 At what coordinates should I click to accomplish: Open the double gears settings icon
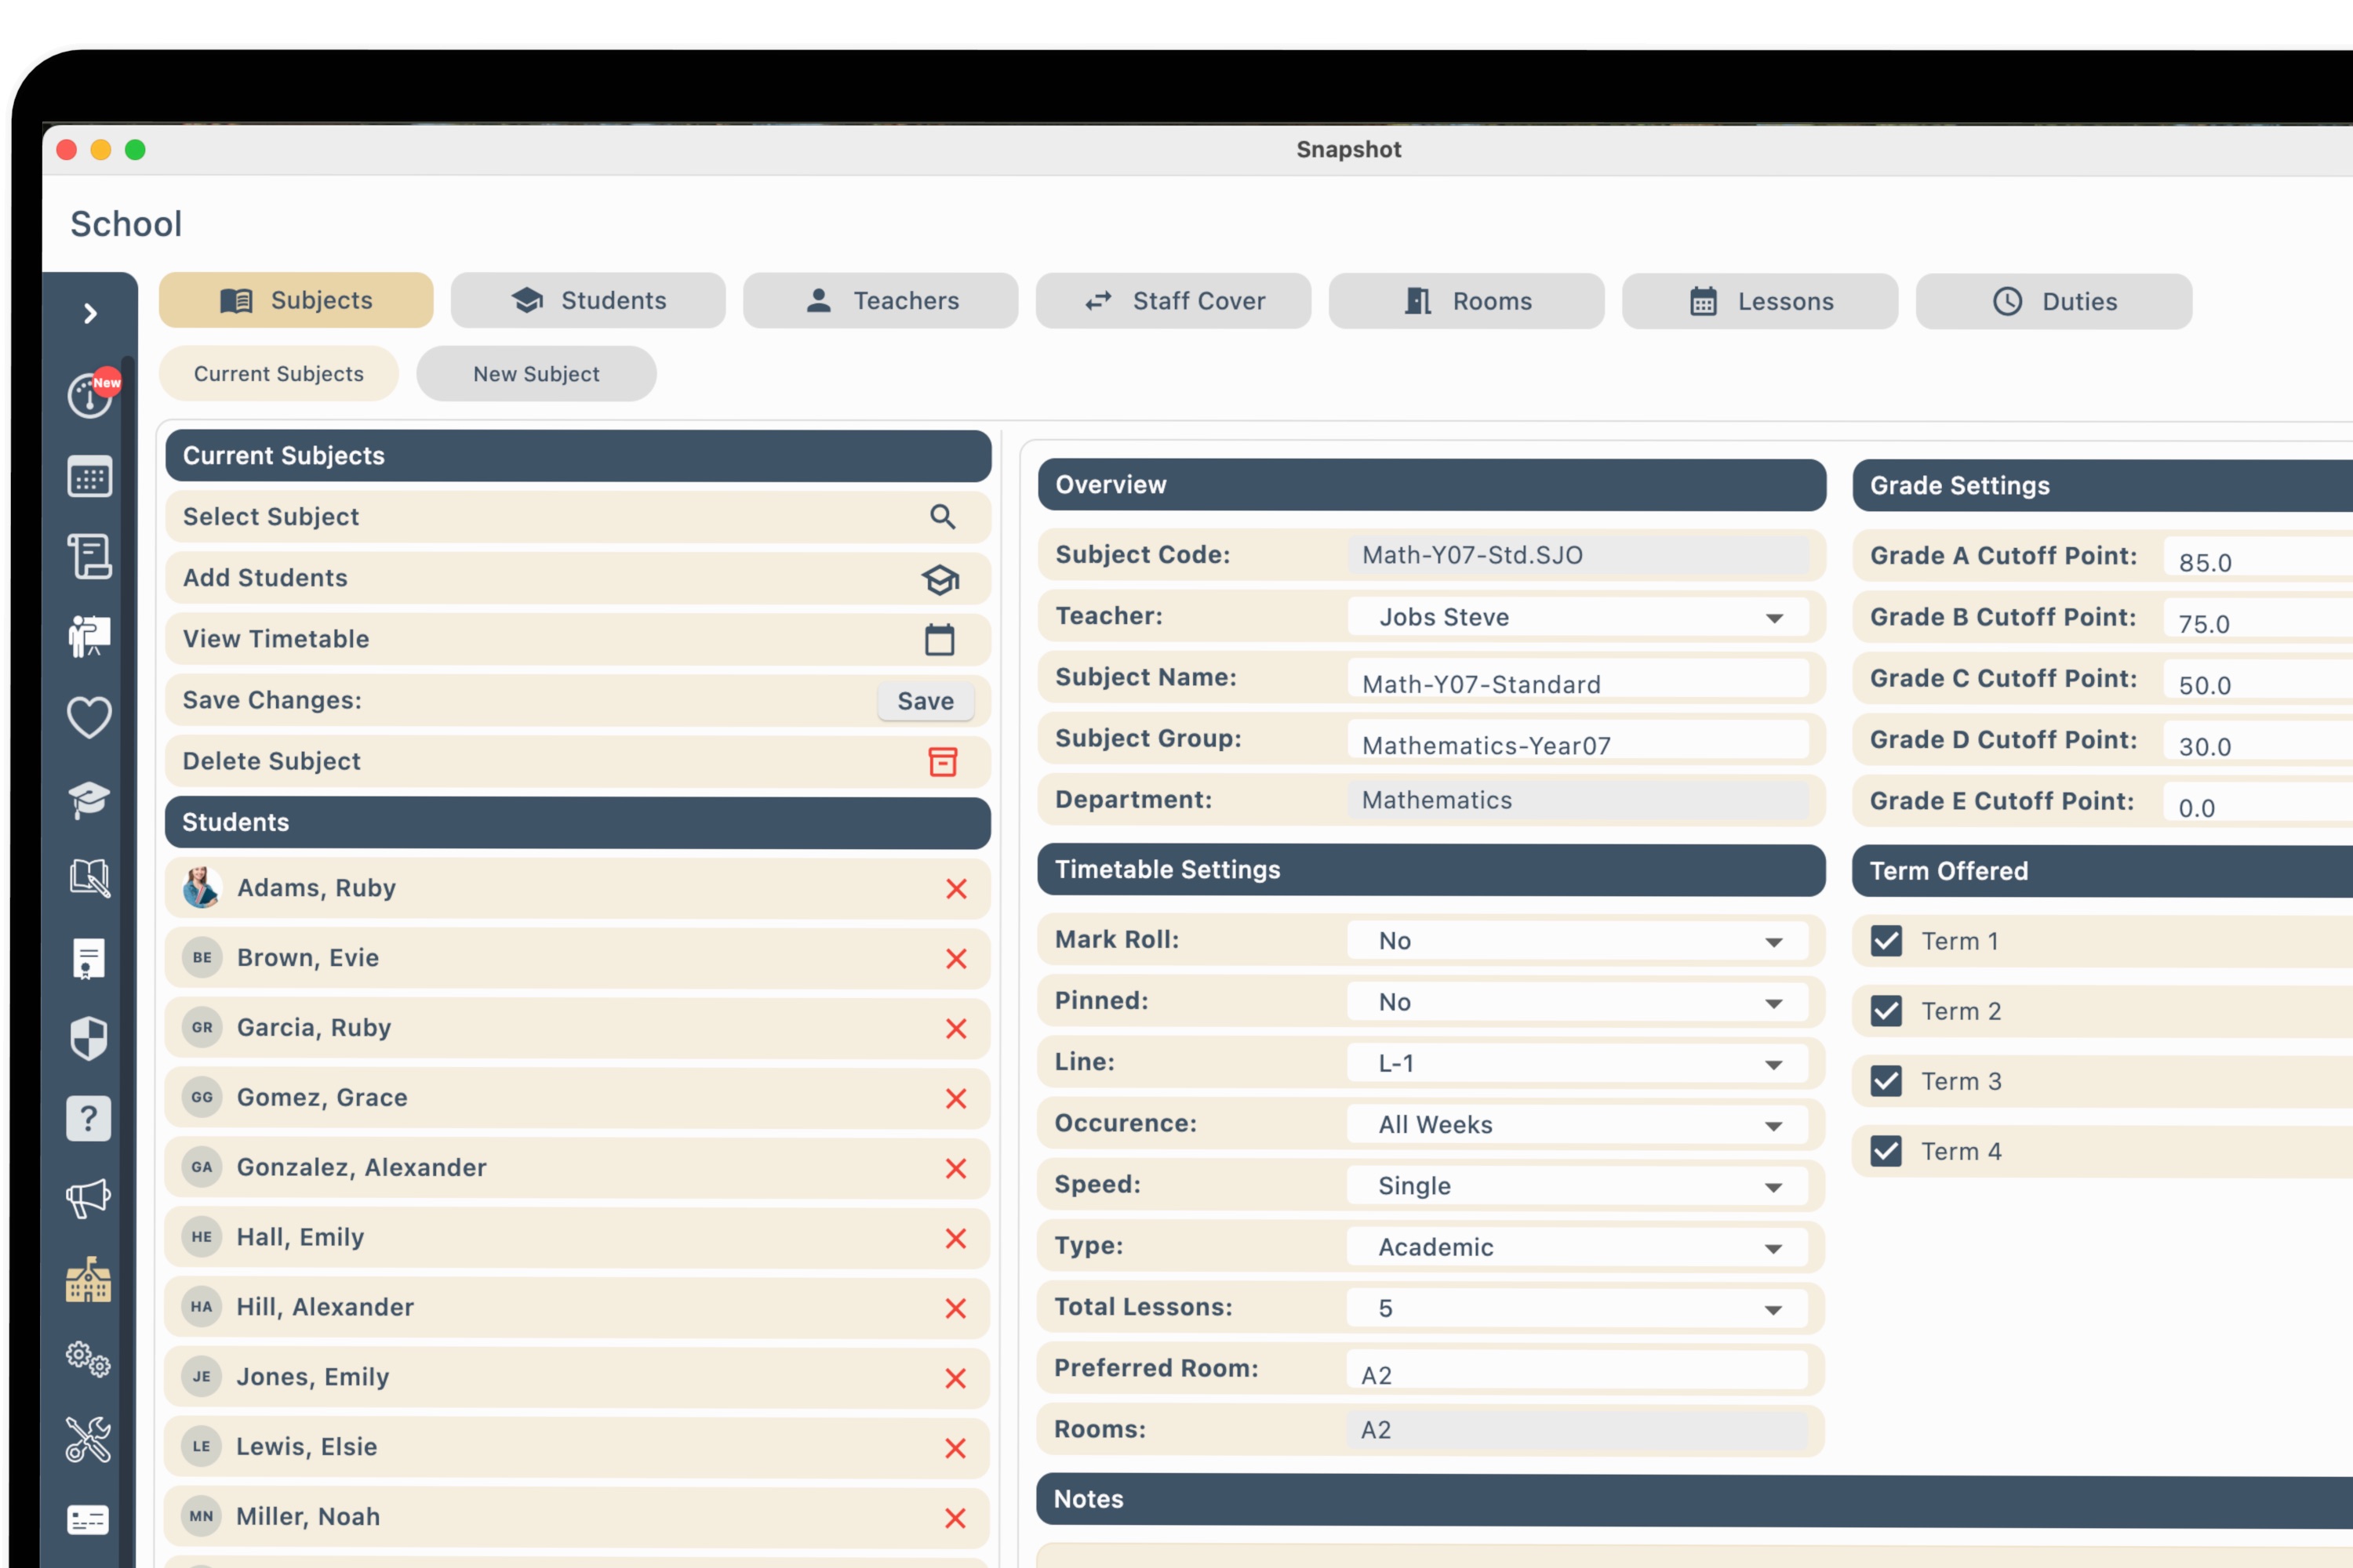pyautogui.click(x=89, y=1360)
